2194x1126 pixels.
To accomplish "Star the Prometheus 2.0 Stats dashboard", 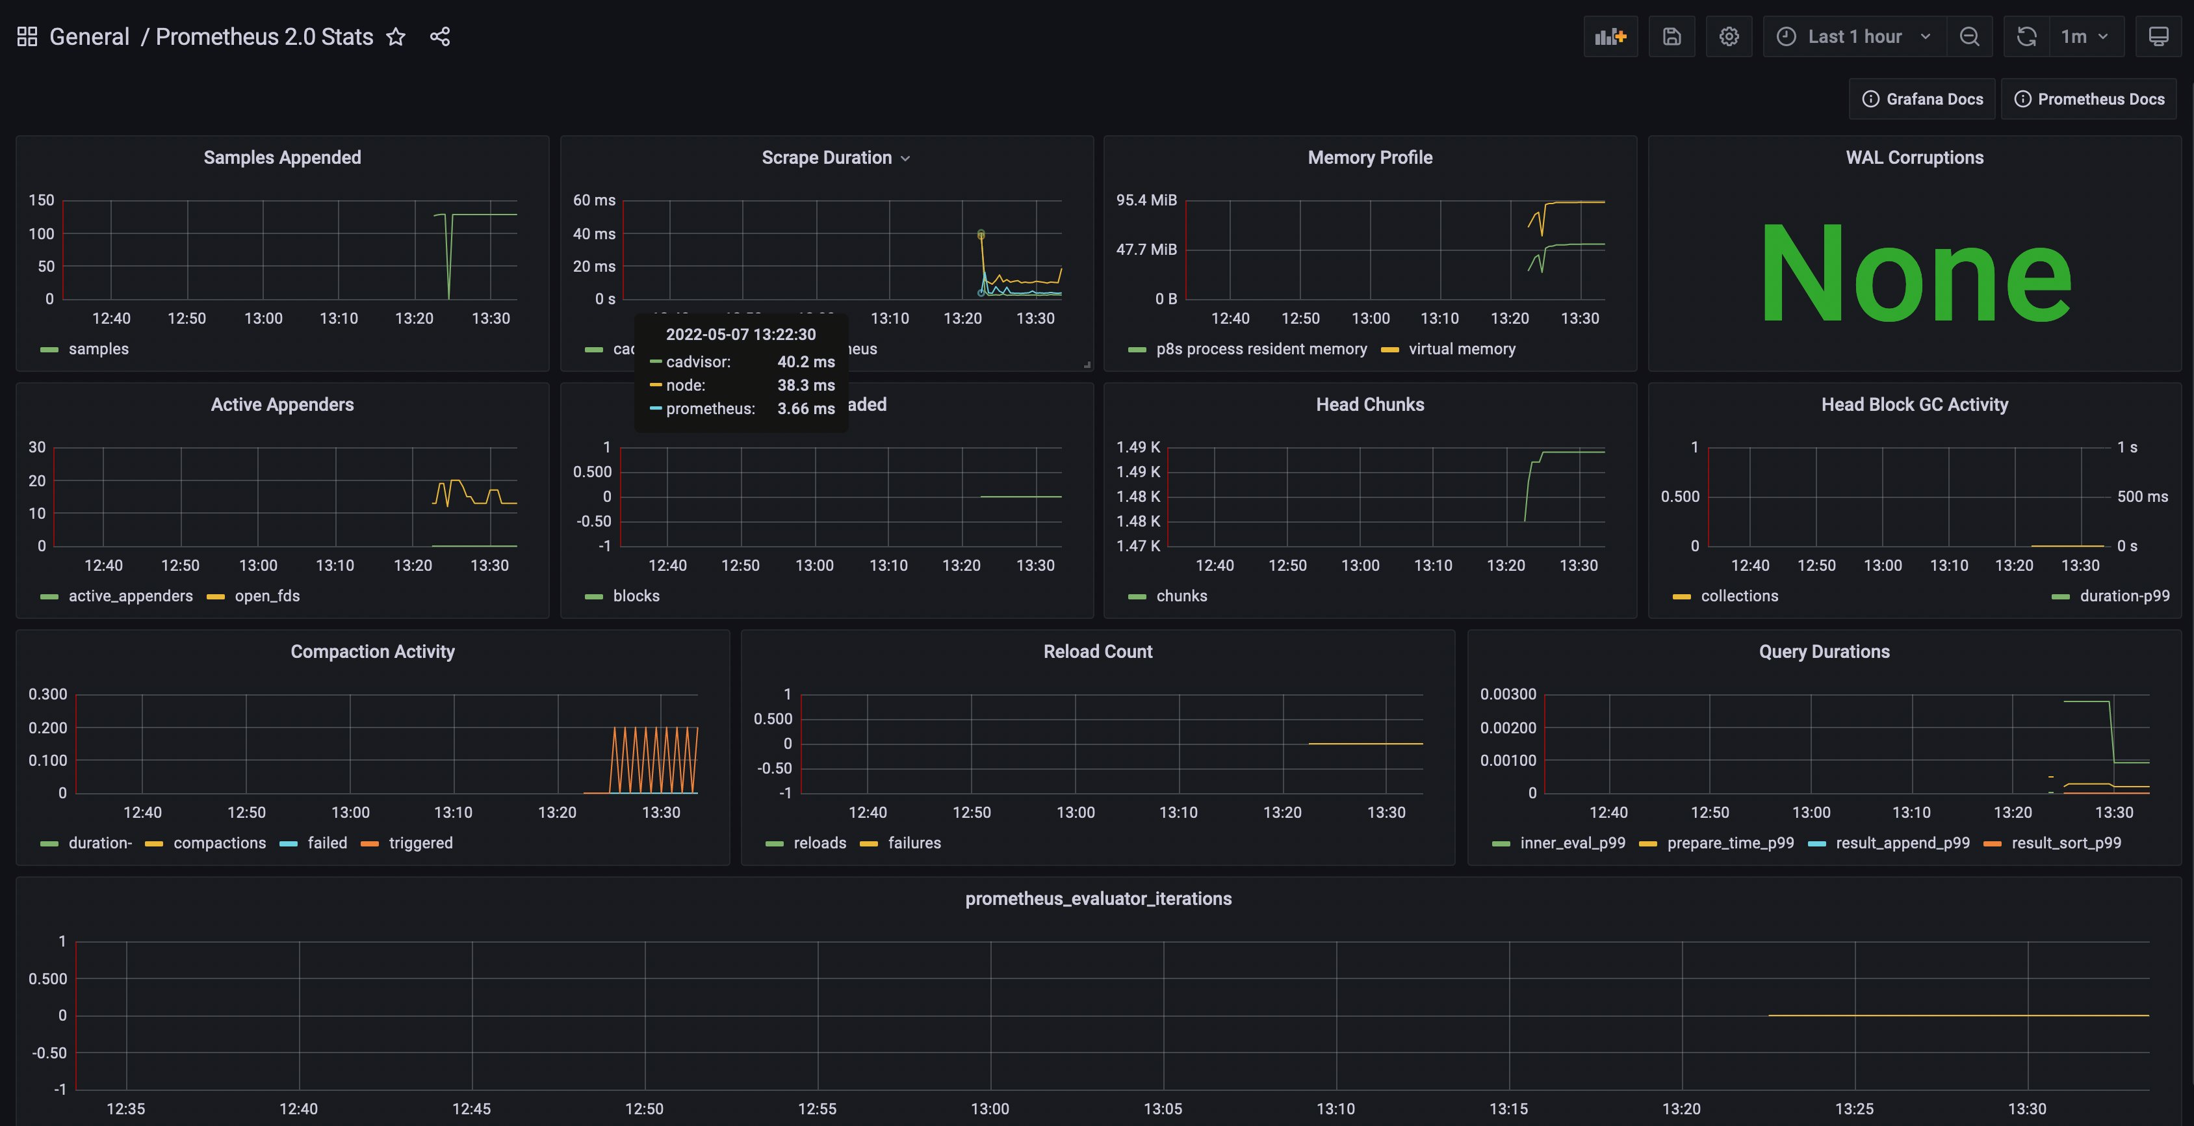I will [x=395, y=36].
